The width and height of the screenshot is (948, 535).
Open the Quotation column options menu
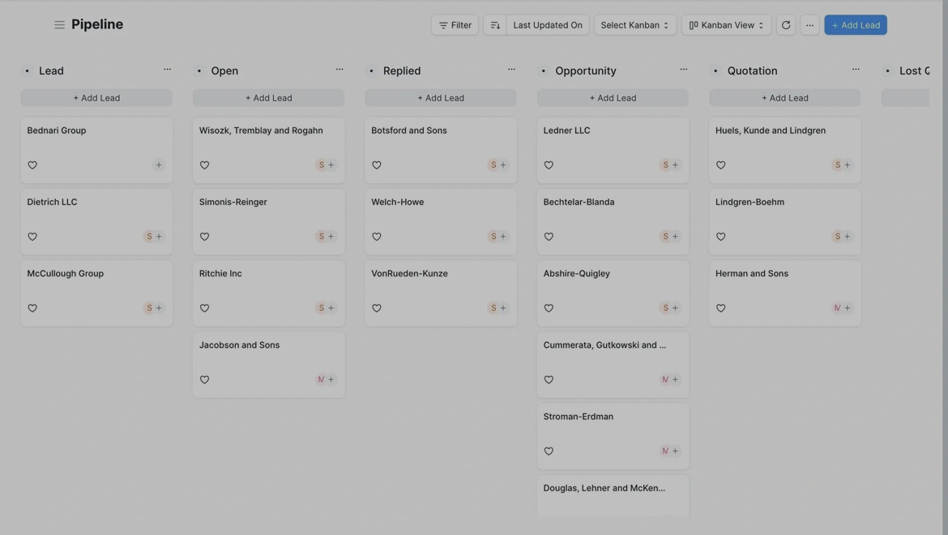coord(856,70)
